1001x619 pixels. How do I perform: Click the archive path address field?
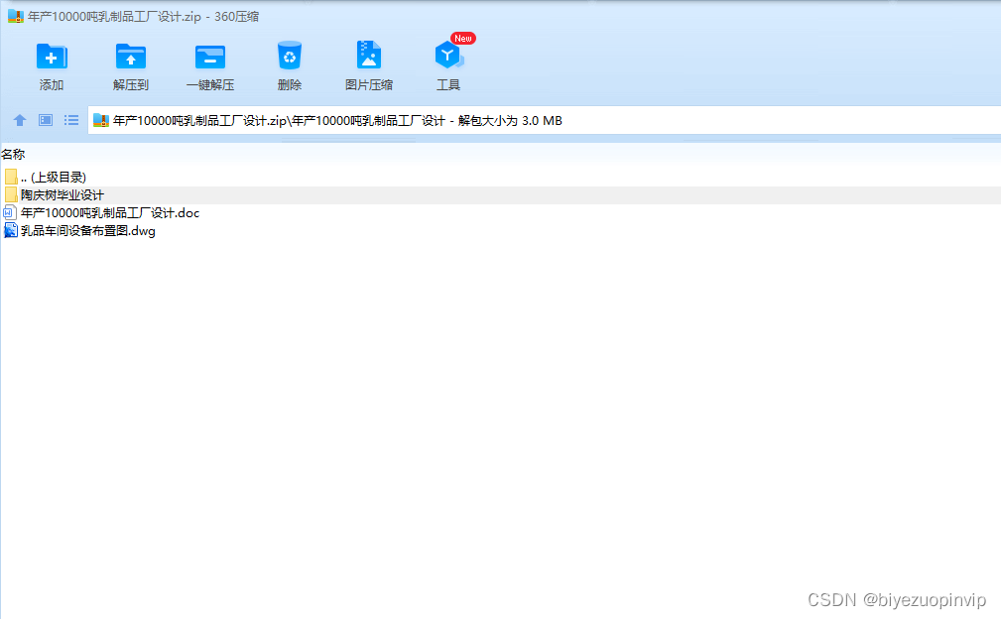tap(544, 120)
